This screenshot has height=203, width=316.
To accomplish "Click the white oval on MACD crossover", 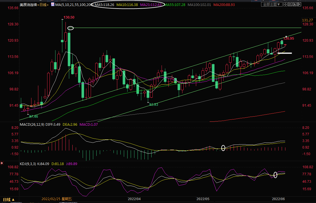I will (223, 148).
